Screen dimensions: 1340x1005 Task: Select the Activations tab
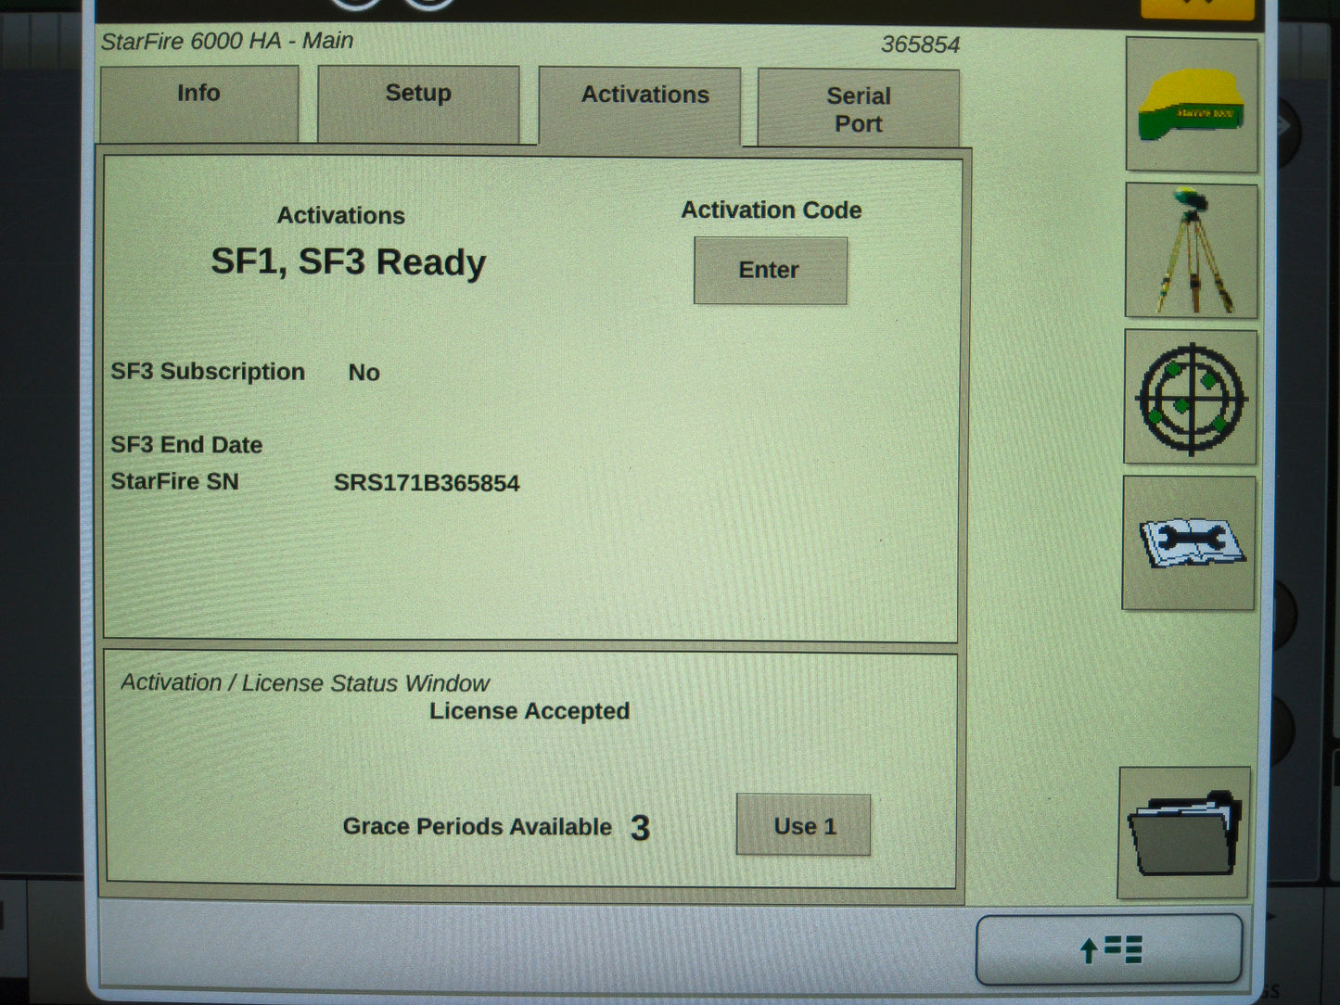pyautogui.click(x=640, y=106)
